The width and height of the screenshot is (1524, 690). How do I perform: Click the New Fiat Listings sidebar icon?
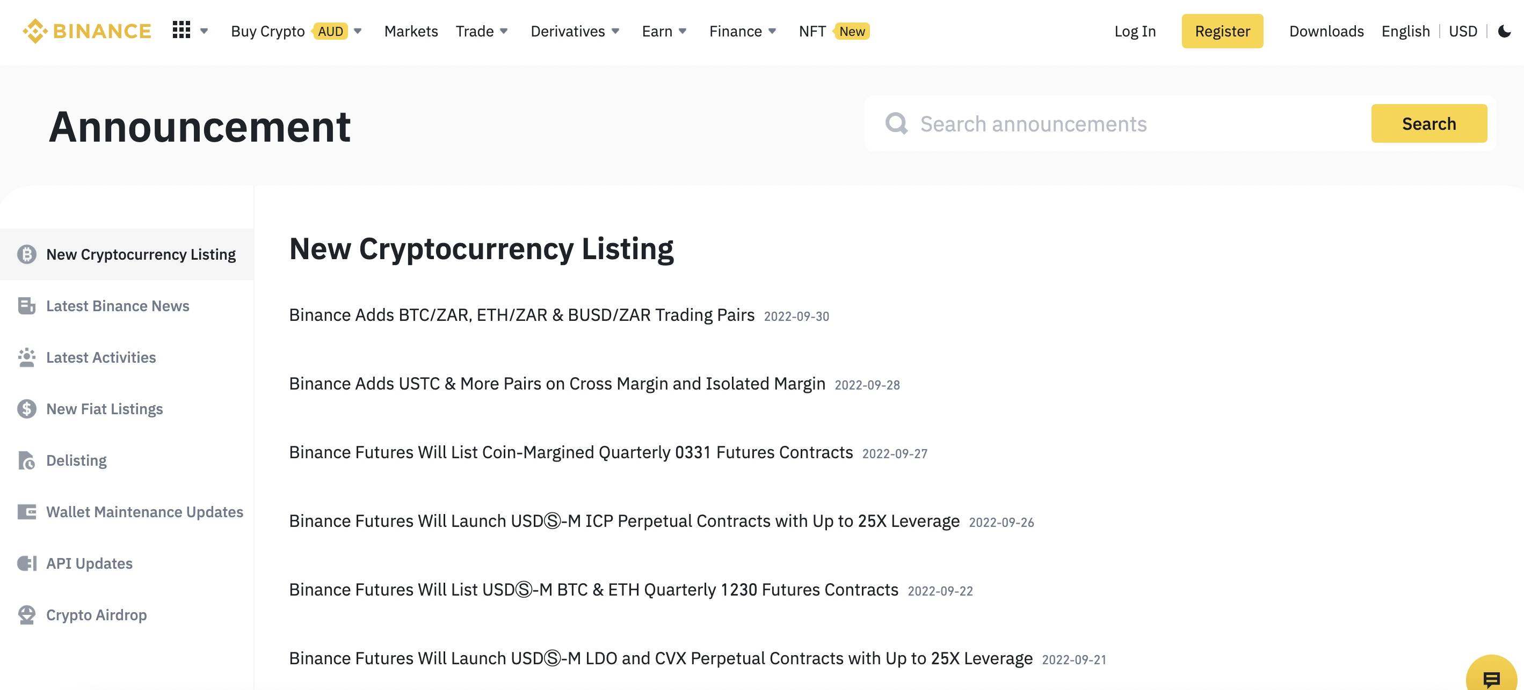pyautogui.click(x=26, y=408)
